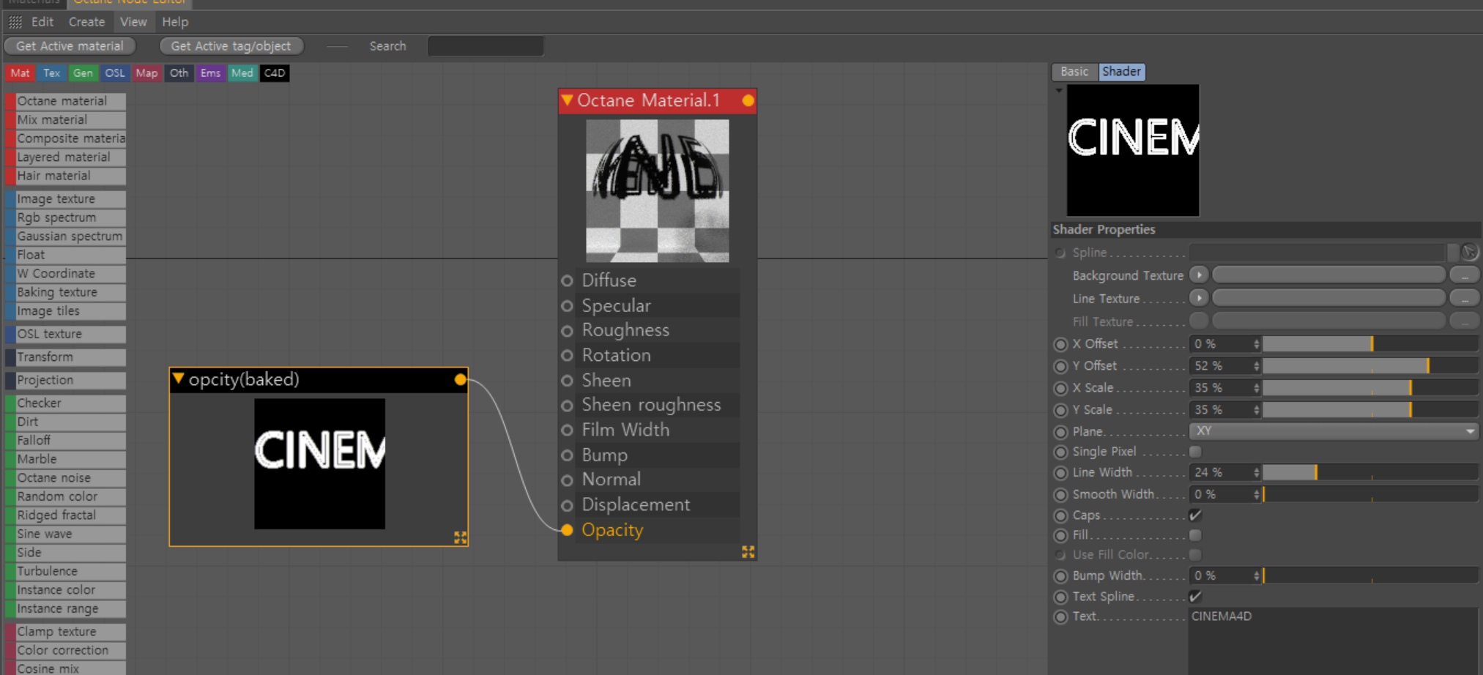Click the resize icon on Octane Material.1 node
The image size is (1483, 675).
point(748,551)
